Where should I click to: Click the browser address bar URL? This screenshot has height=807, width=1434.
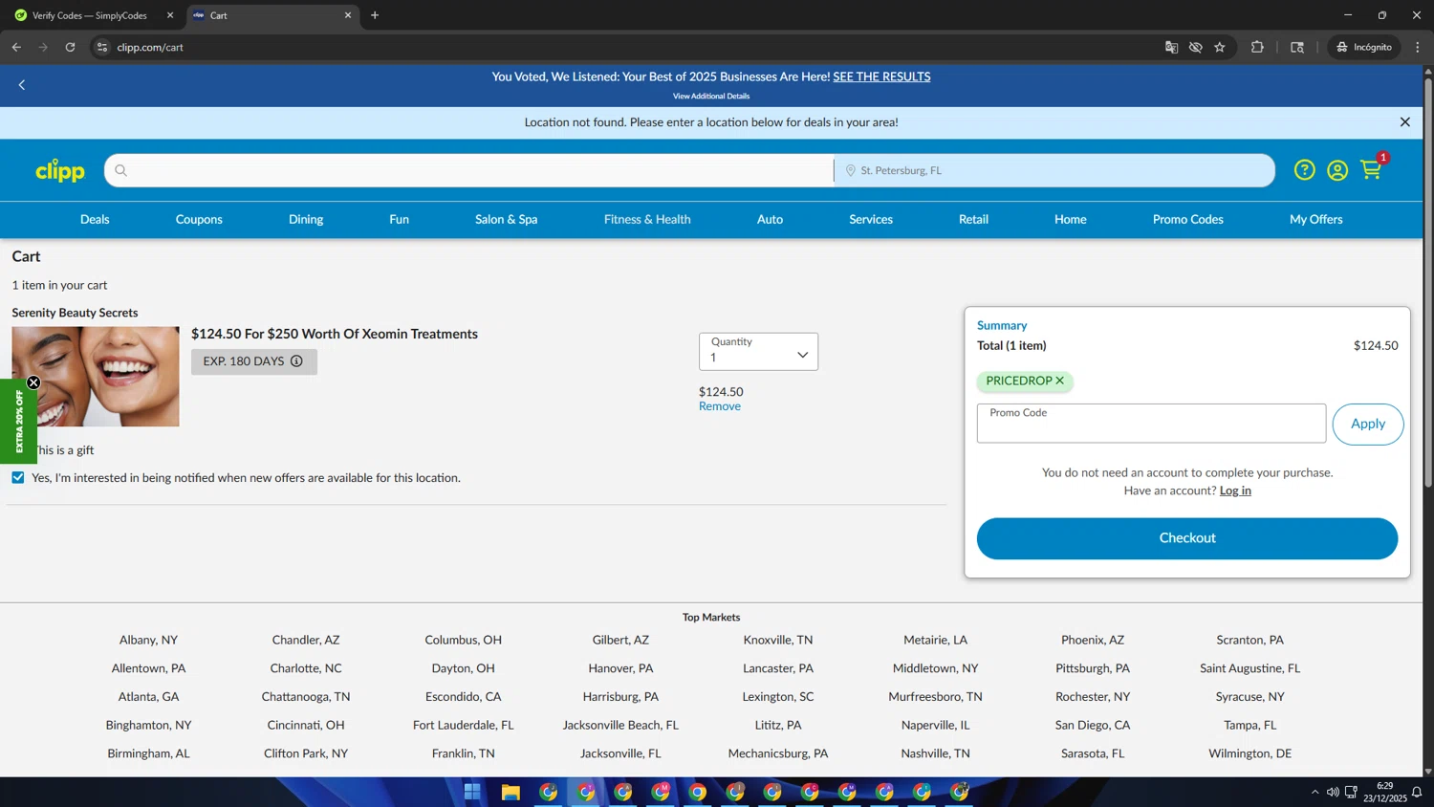pyautogui.click(x=150, y=47)
